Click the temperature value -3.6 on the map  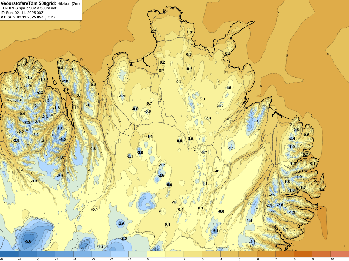121,224
